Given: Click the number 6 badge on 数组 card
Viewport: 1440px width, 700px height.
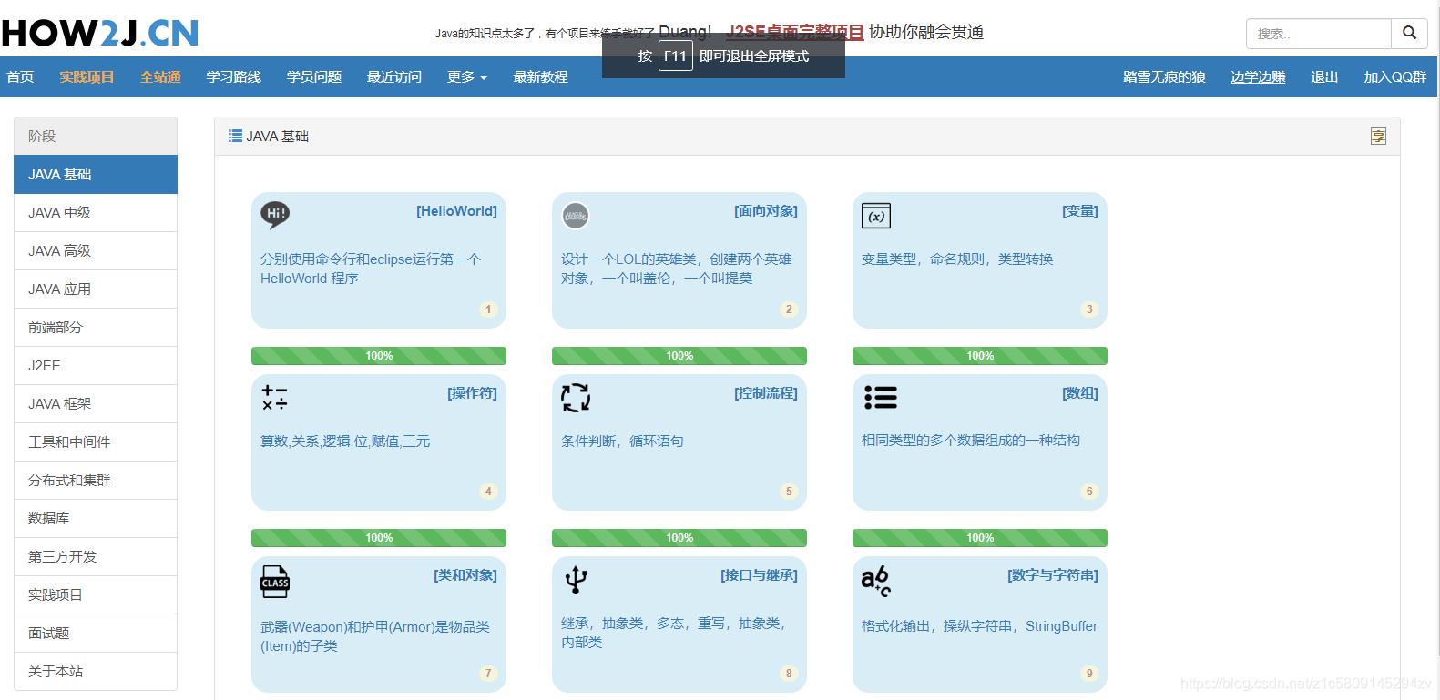Looking at the screenshot, I should (1089, 492).
